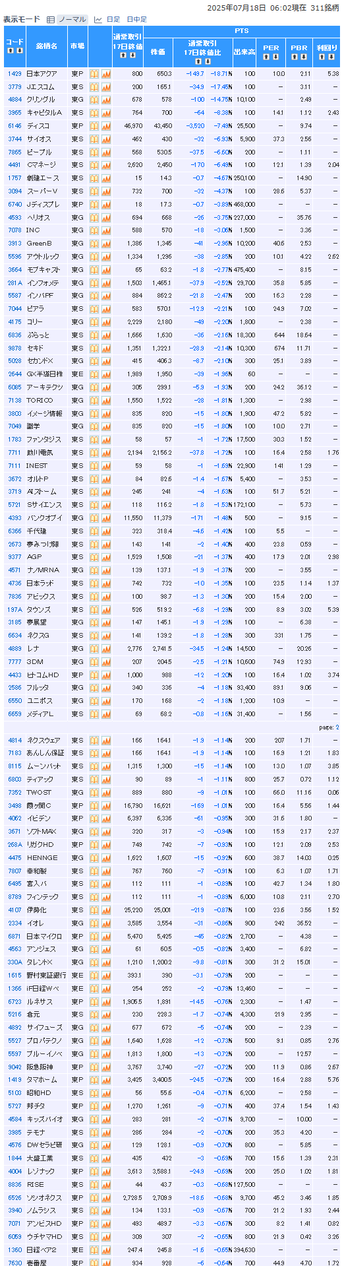Click the 出来高 column header
Screen dimensions: 342x1266
click(x=244, y=51)
